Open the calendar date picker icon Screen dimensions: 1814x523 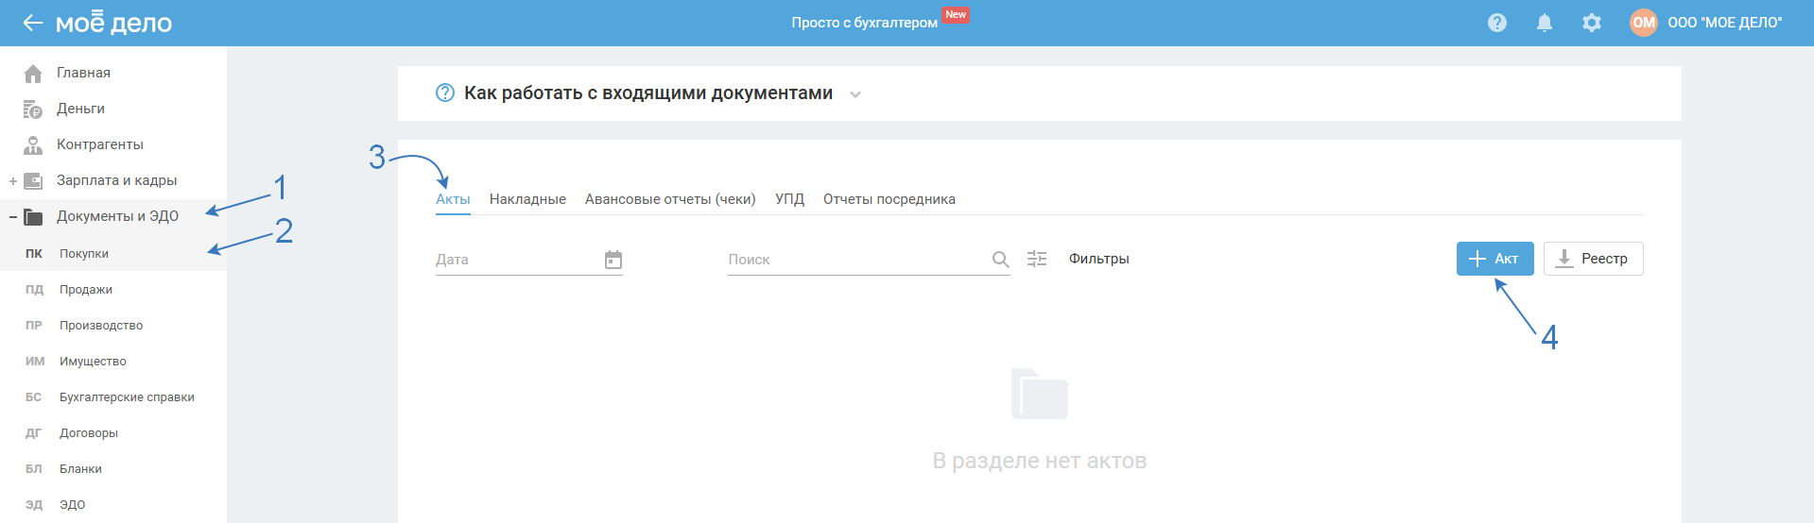pyautogui.click(x=613, y=260)
